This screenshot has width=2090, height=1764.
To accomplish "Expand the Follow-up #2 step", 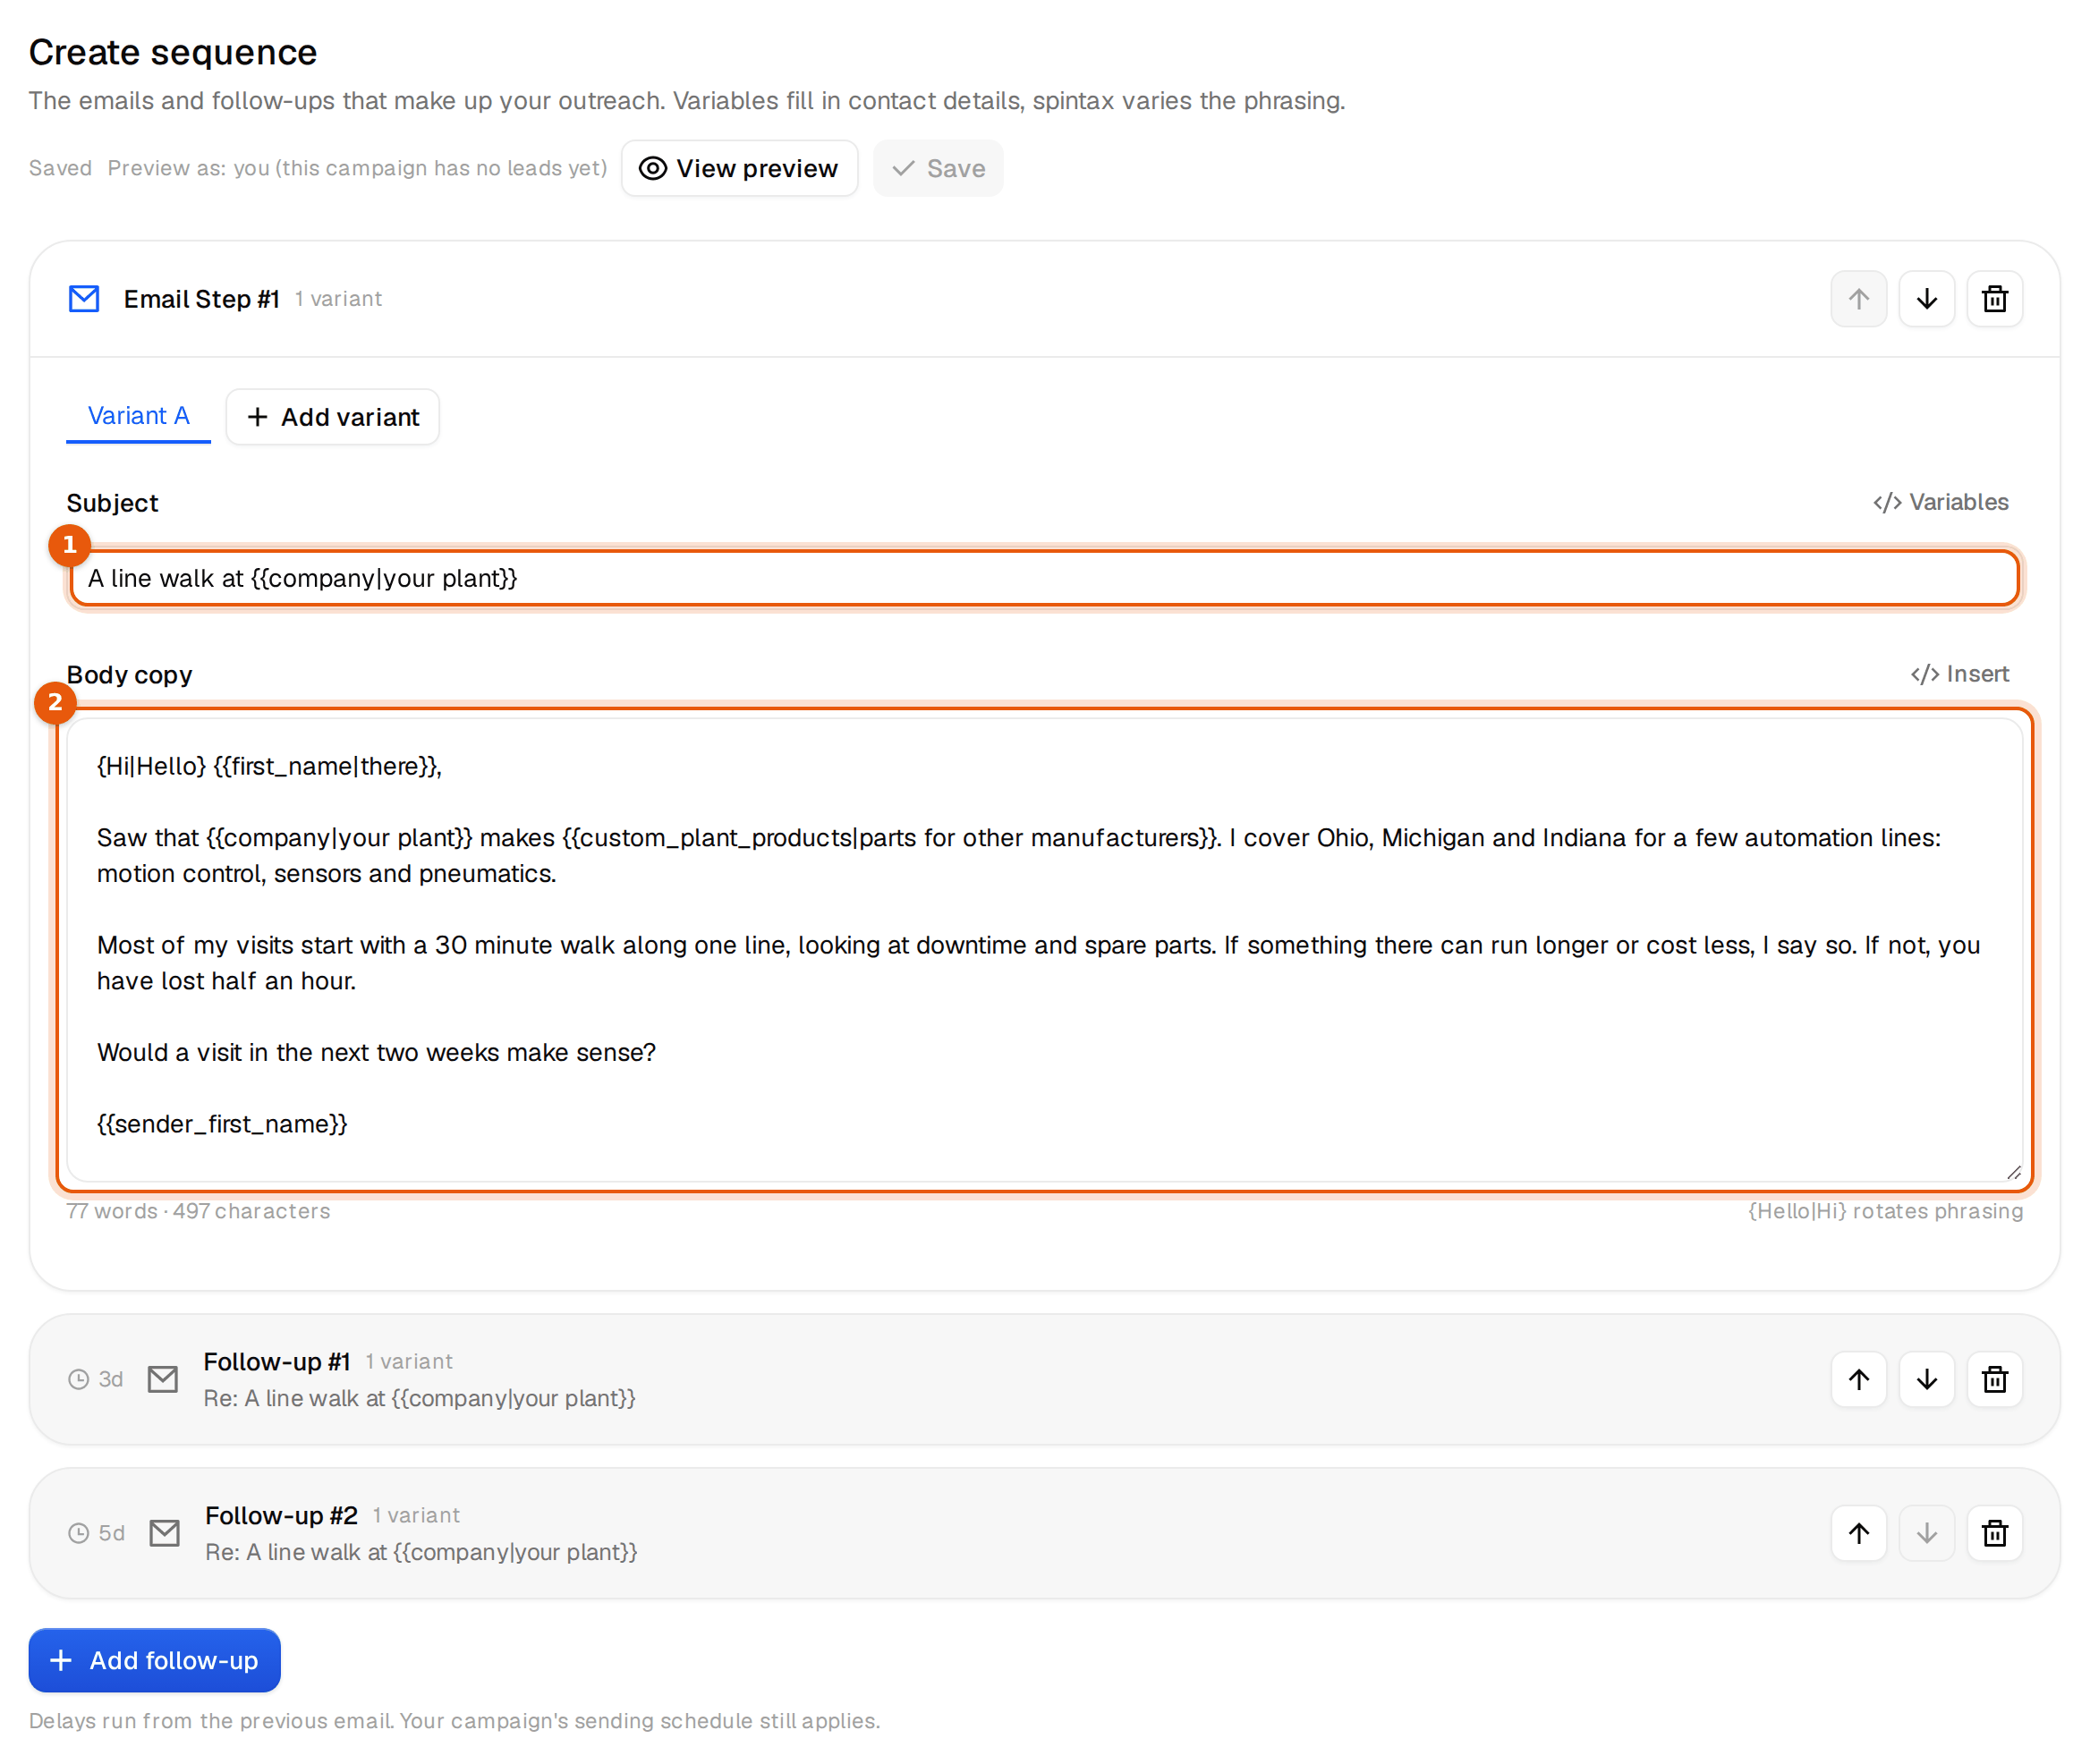I will (1044, 1533).
